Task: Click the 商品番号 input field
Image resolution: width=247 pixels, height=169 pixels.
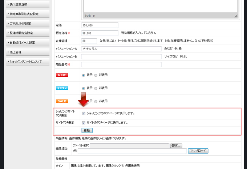Action: pyautogui.click(x=121, y=65)
